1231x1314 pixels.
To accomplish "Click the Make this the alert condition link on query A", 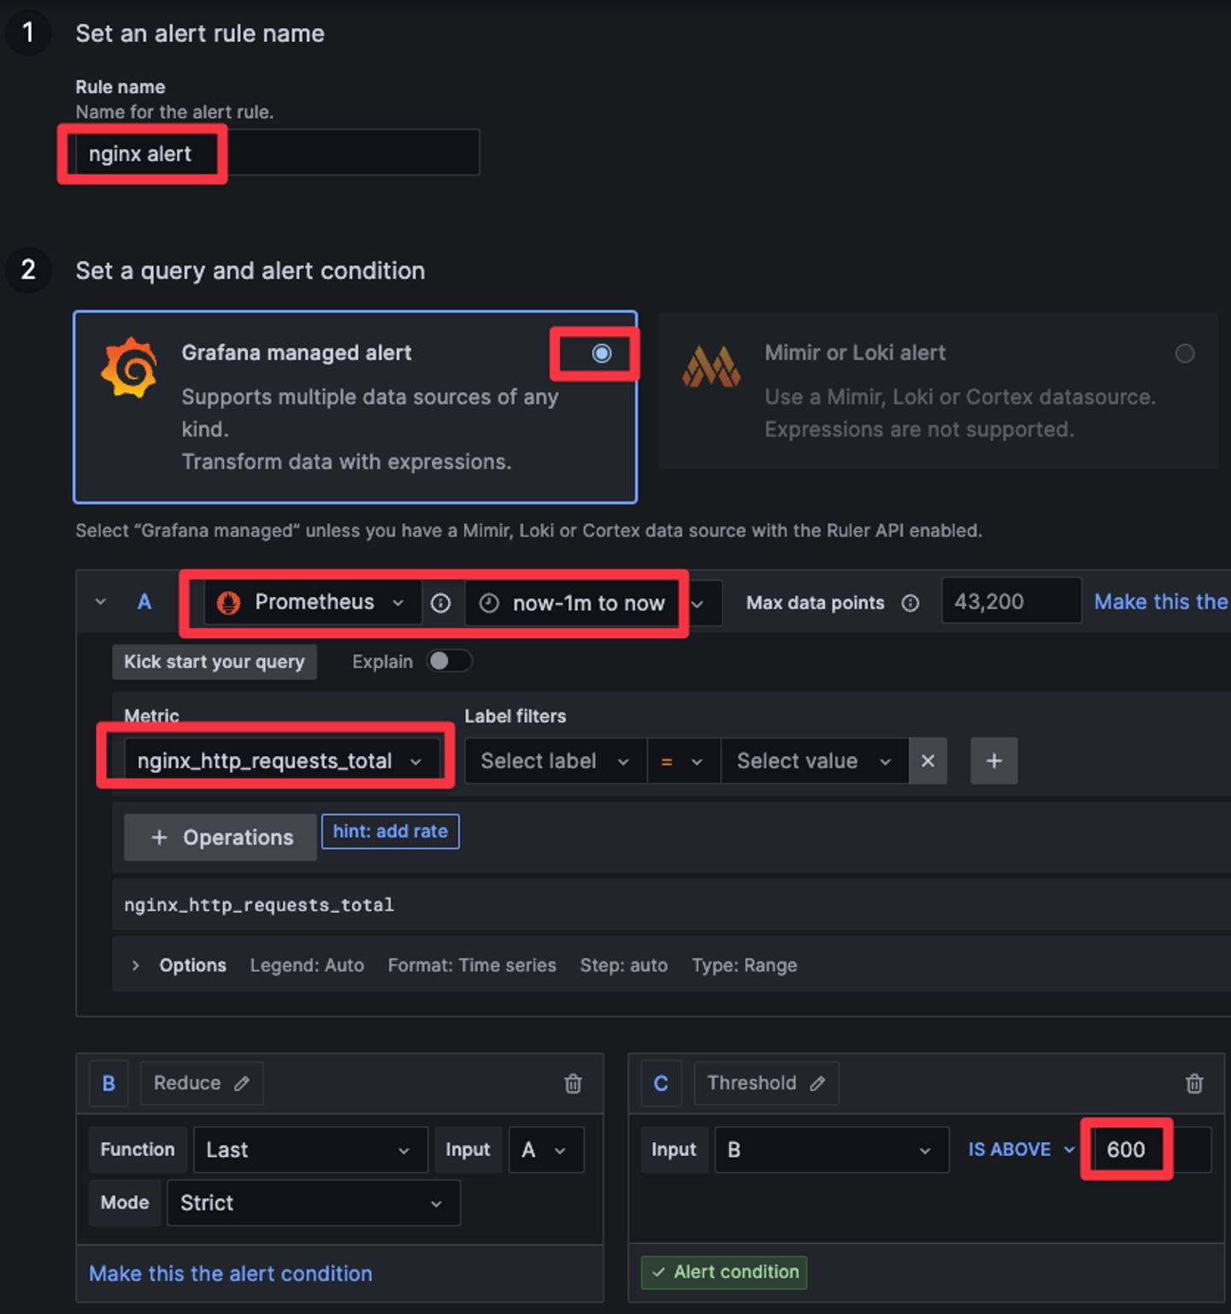I will pyautogui.click(x=1161, y=601).
